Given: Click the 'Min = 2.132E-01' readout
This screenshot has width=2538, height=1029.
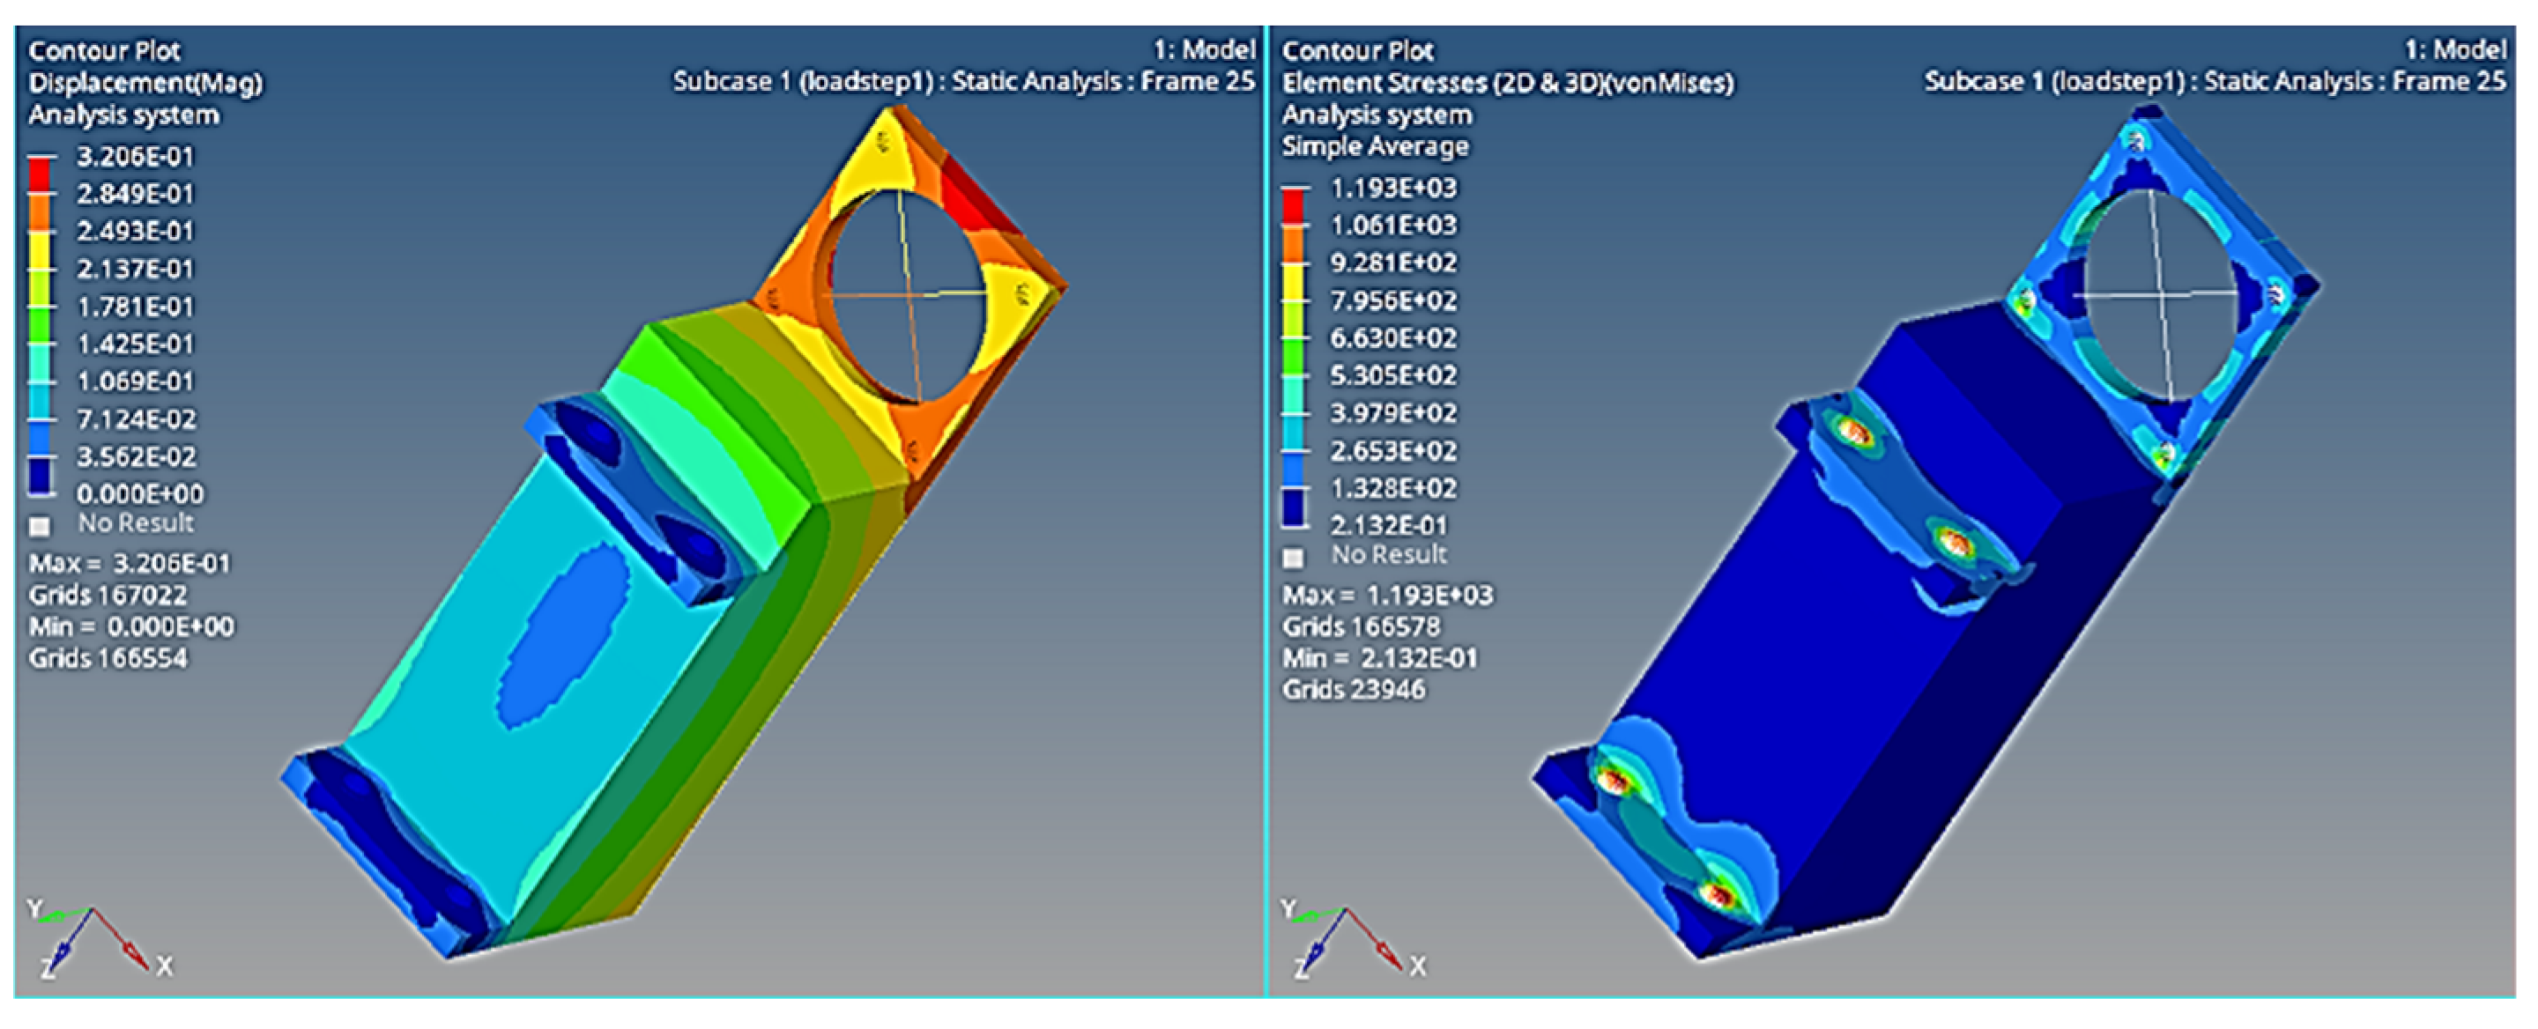Looking at the screenshot, I should click(1379, 658).
